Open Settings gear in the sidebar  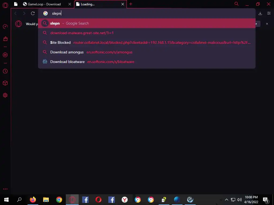point(5,95)
